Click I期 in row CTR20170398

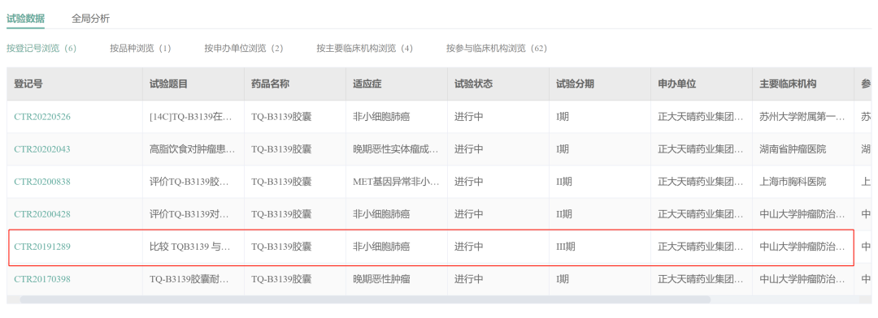pos(563,279)
